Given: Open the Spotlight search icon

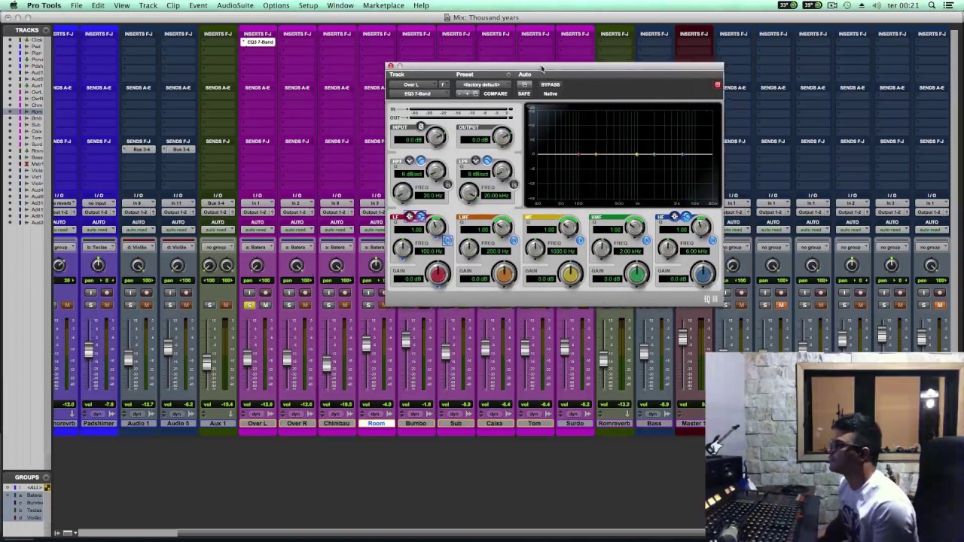Looking at the screenshot, I should coord(932,5).
